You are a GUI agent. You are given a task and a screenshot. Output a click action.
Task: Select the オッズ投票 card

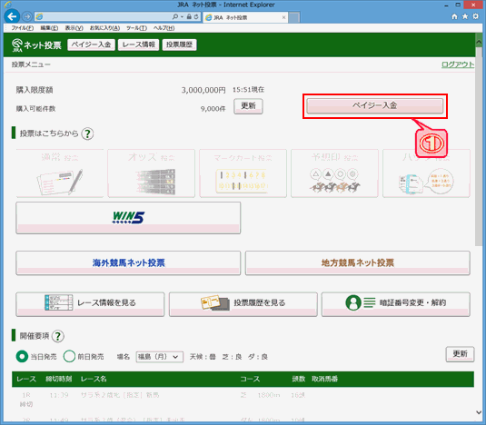(152, 173)
